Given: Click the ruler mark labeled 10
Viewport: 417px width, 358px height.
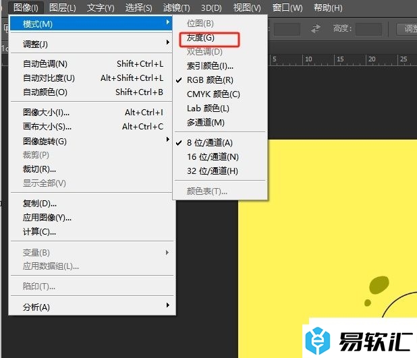Looking at the screenshot, I should click(308, 59).
